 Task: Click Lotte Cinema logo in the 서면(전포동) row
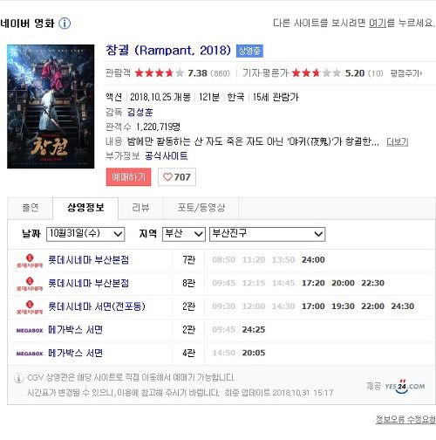tap(30, 307)
